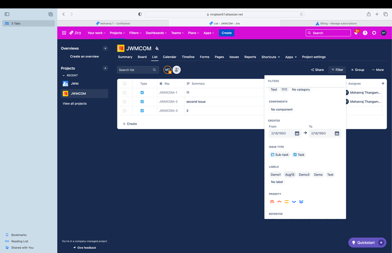392x253 pixels.
Task: Tick the checkbox for row JWMCOM-1
Action: click(x=124, y=92)
